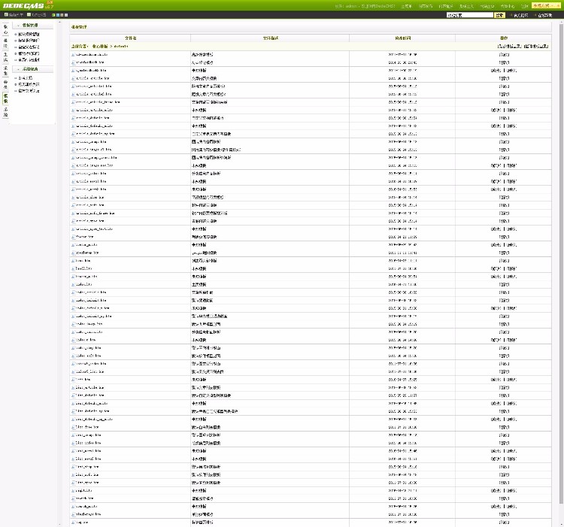Image resolution: width=564 pixels, height=527 pixels.
Task: Switch to the 模块 vertical side tab
Action: coord(5,43)
